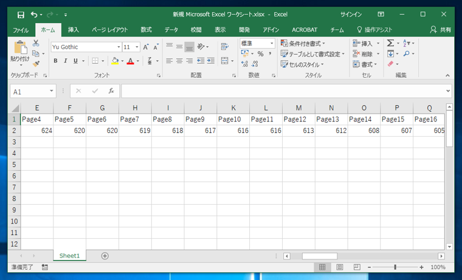Screen dimensions: 462x280
Task: Open the number format dropdown showing 標準
Action: coord(272,44)
